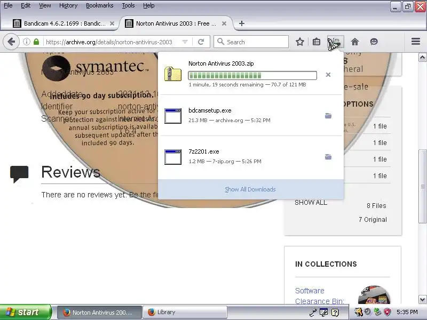Screen dimensions: 427x320
Task: Click the microphone taskbar icon
Action: (313, 313)
